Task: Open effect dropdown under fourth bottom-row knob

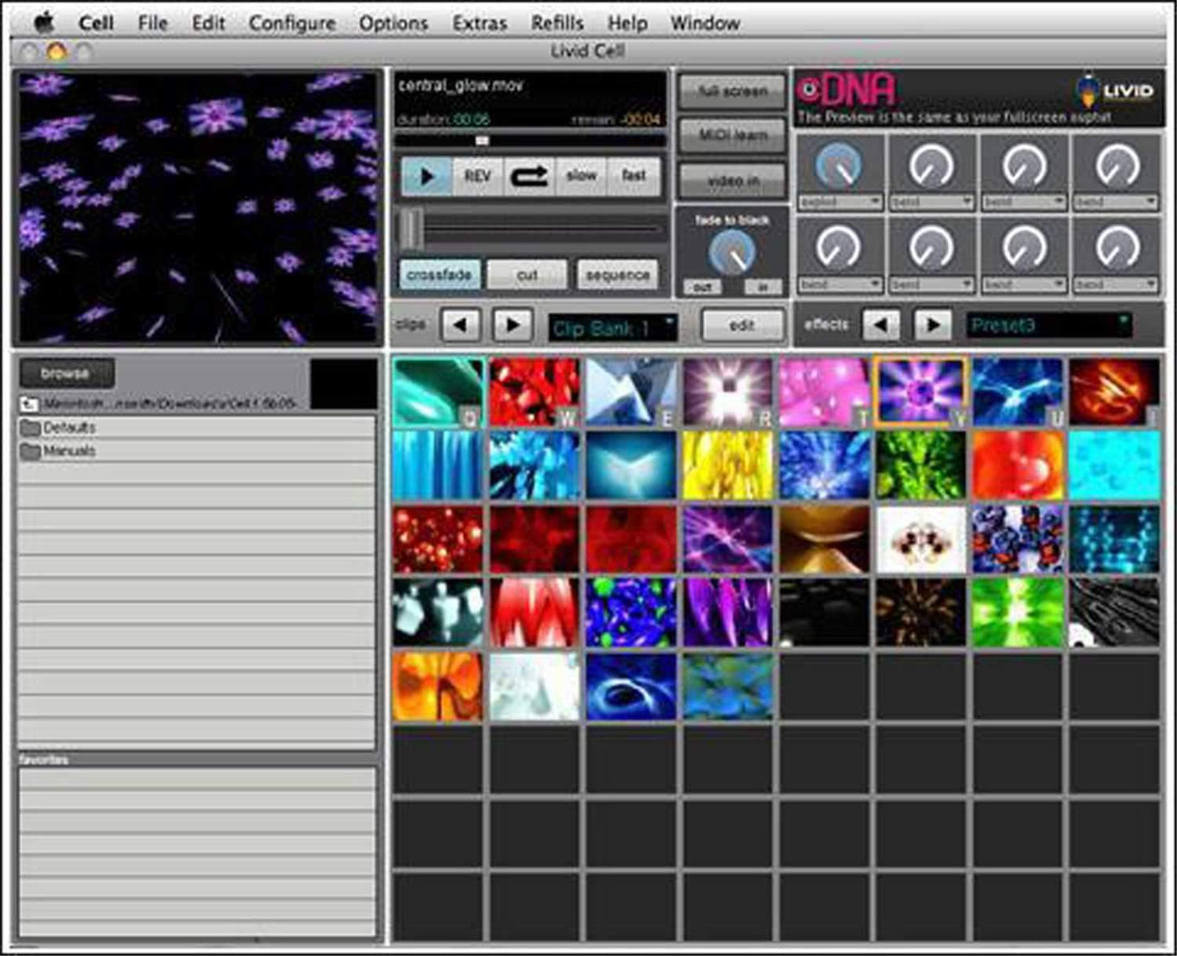Action: pos(1117,285)
